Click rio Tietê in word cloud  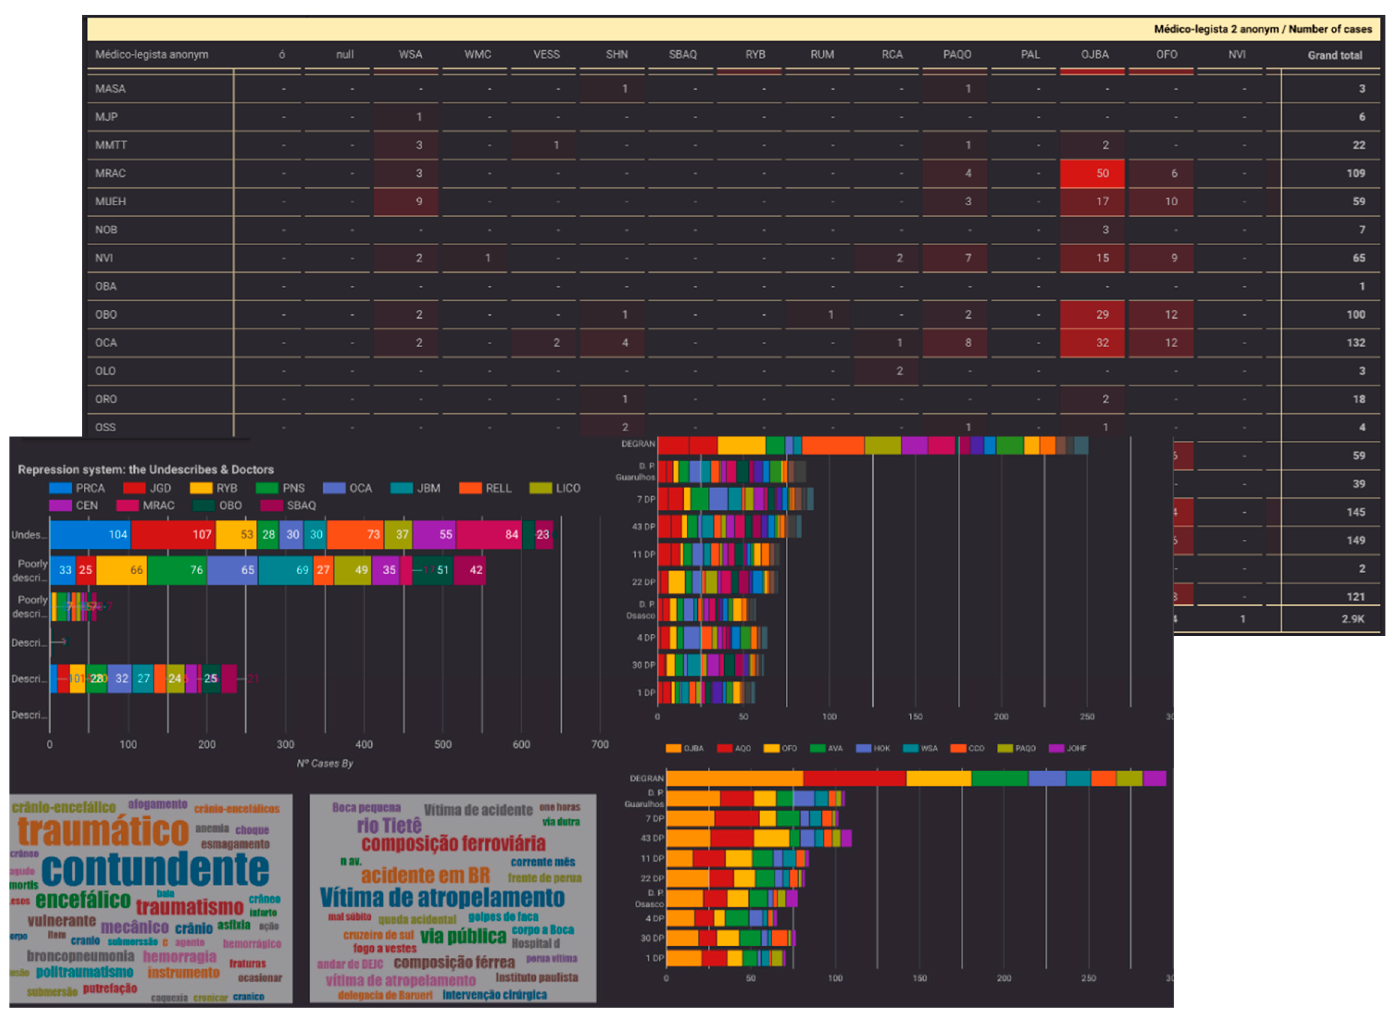click(389, 825)
